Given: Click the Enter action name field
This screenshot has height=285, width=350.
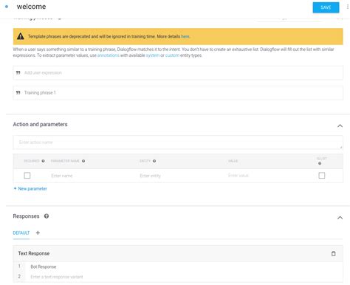Looking at the screenshot, I should (178, 142).
